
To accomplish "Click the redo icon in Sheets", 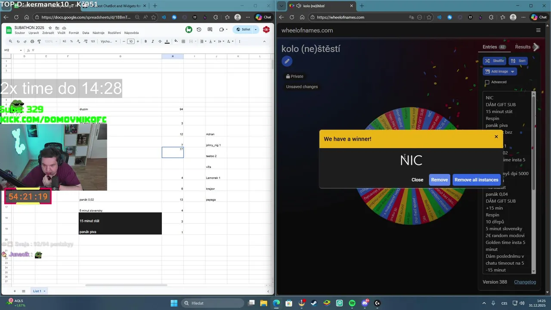I will pos(25,41).
